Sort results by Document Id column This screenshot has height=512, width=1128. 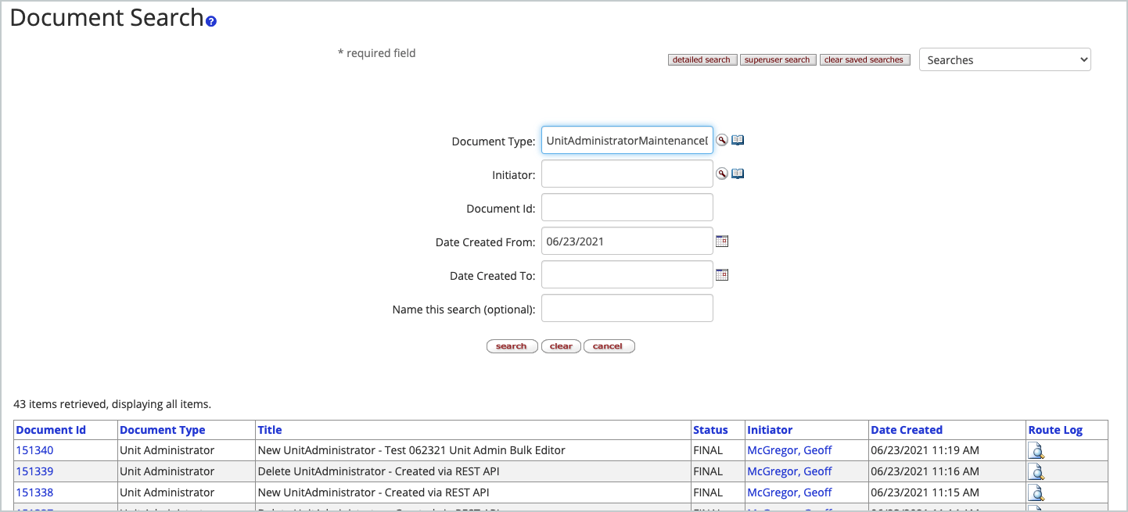[51, 429]
